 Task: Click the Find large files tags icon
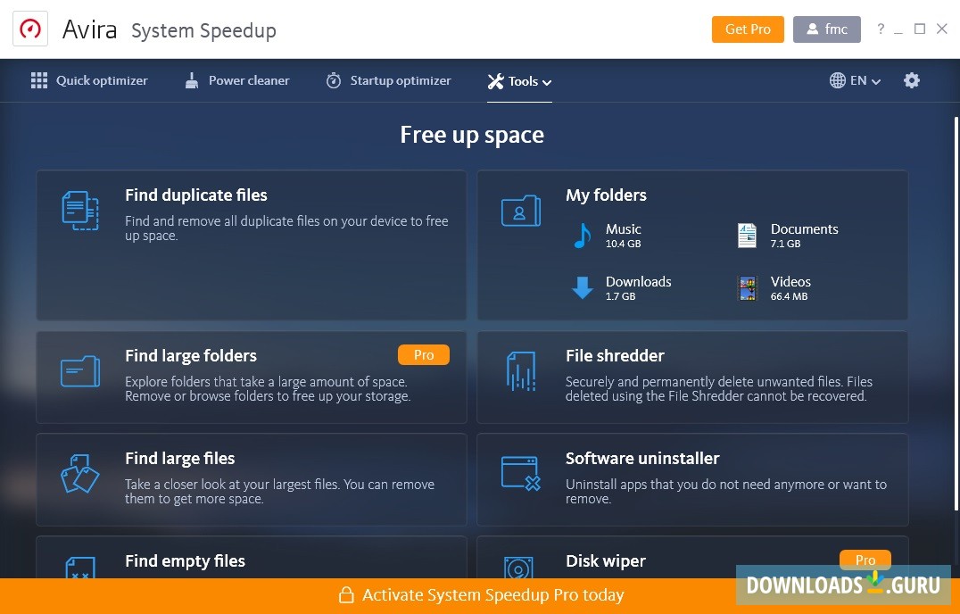pos(80,473)
